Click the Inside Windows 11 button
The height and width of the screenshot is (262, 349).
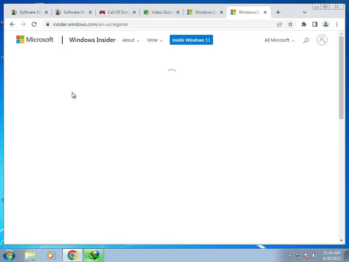pyautogui.click(x=191, y=40)
